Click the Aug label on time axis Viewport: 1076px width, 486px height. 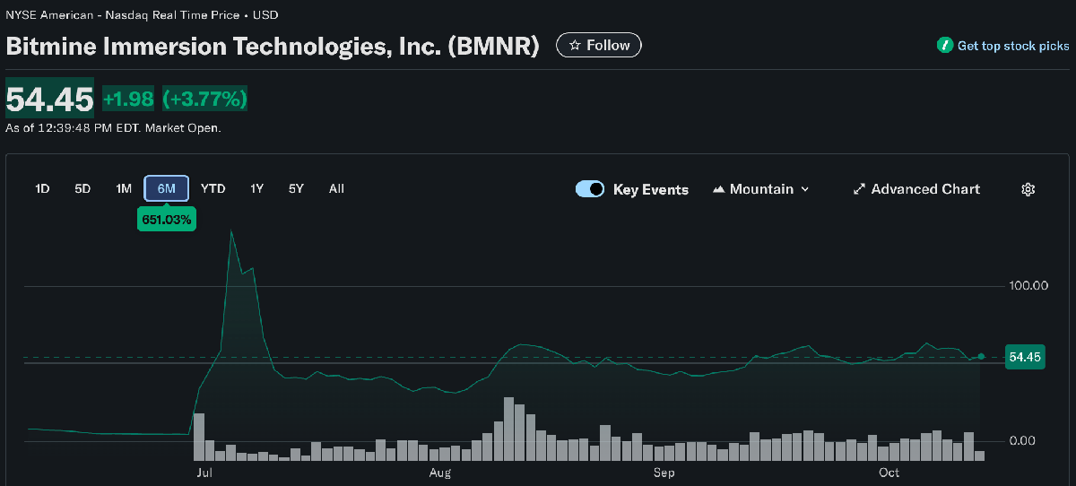(x=439, y=473)
